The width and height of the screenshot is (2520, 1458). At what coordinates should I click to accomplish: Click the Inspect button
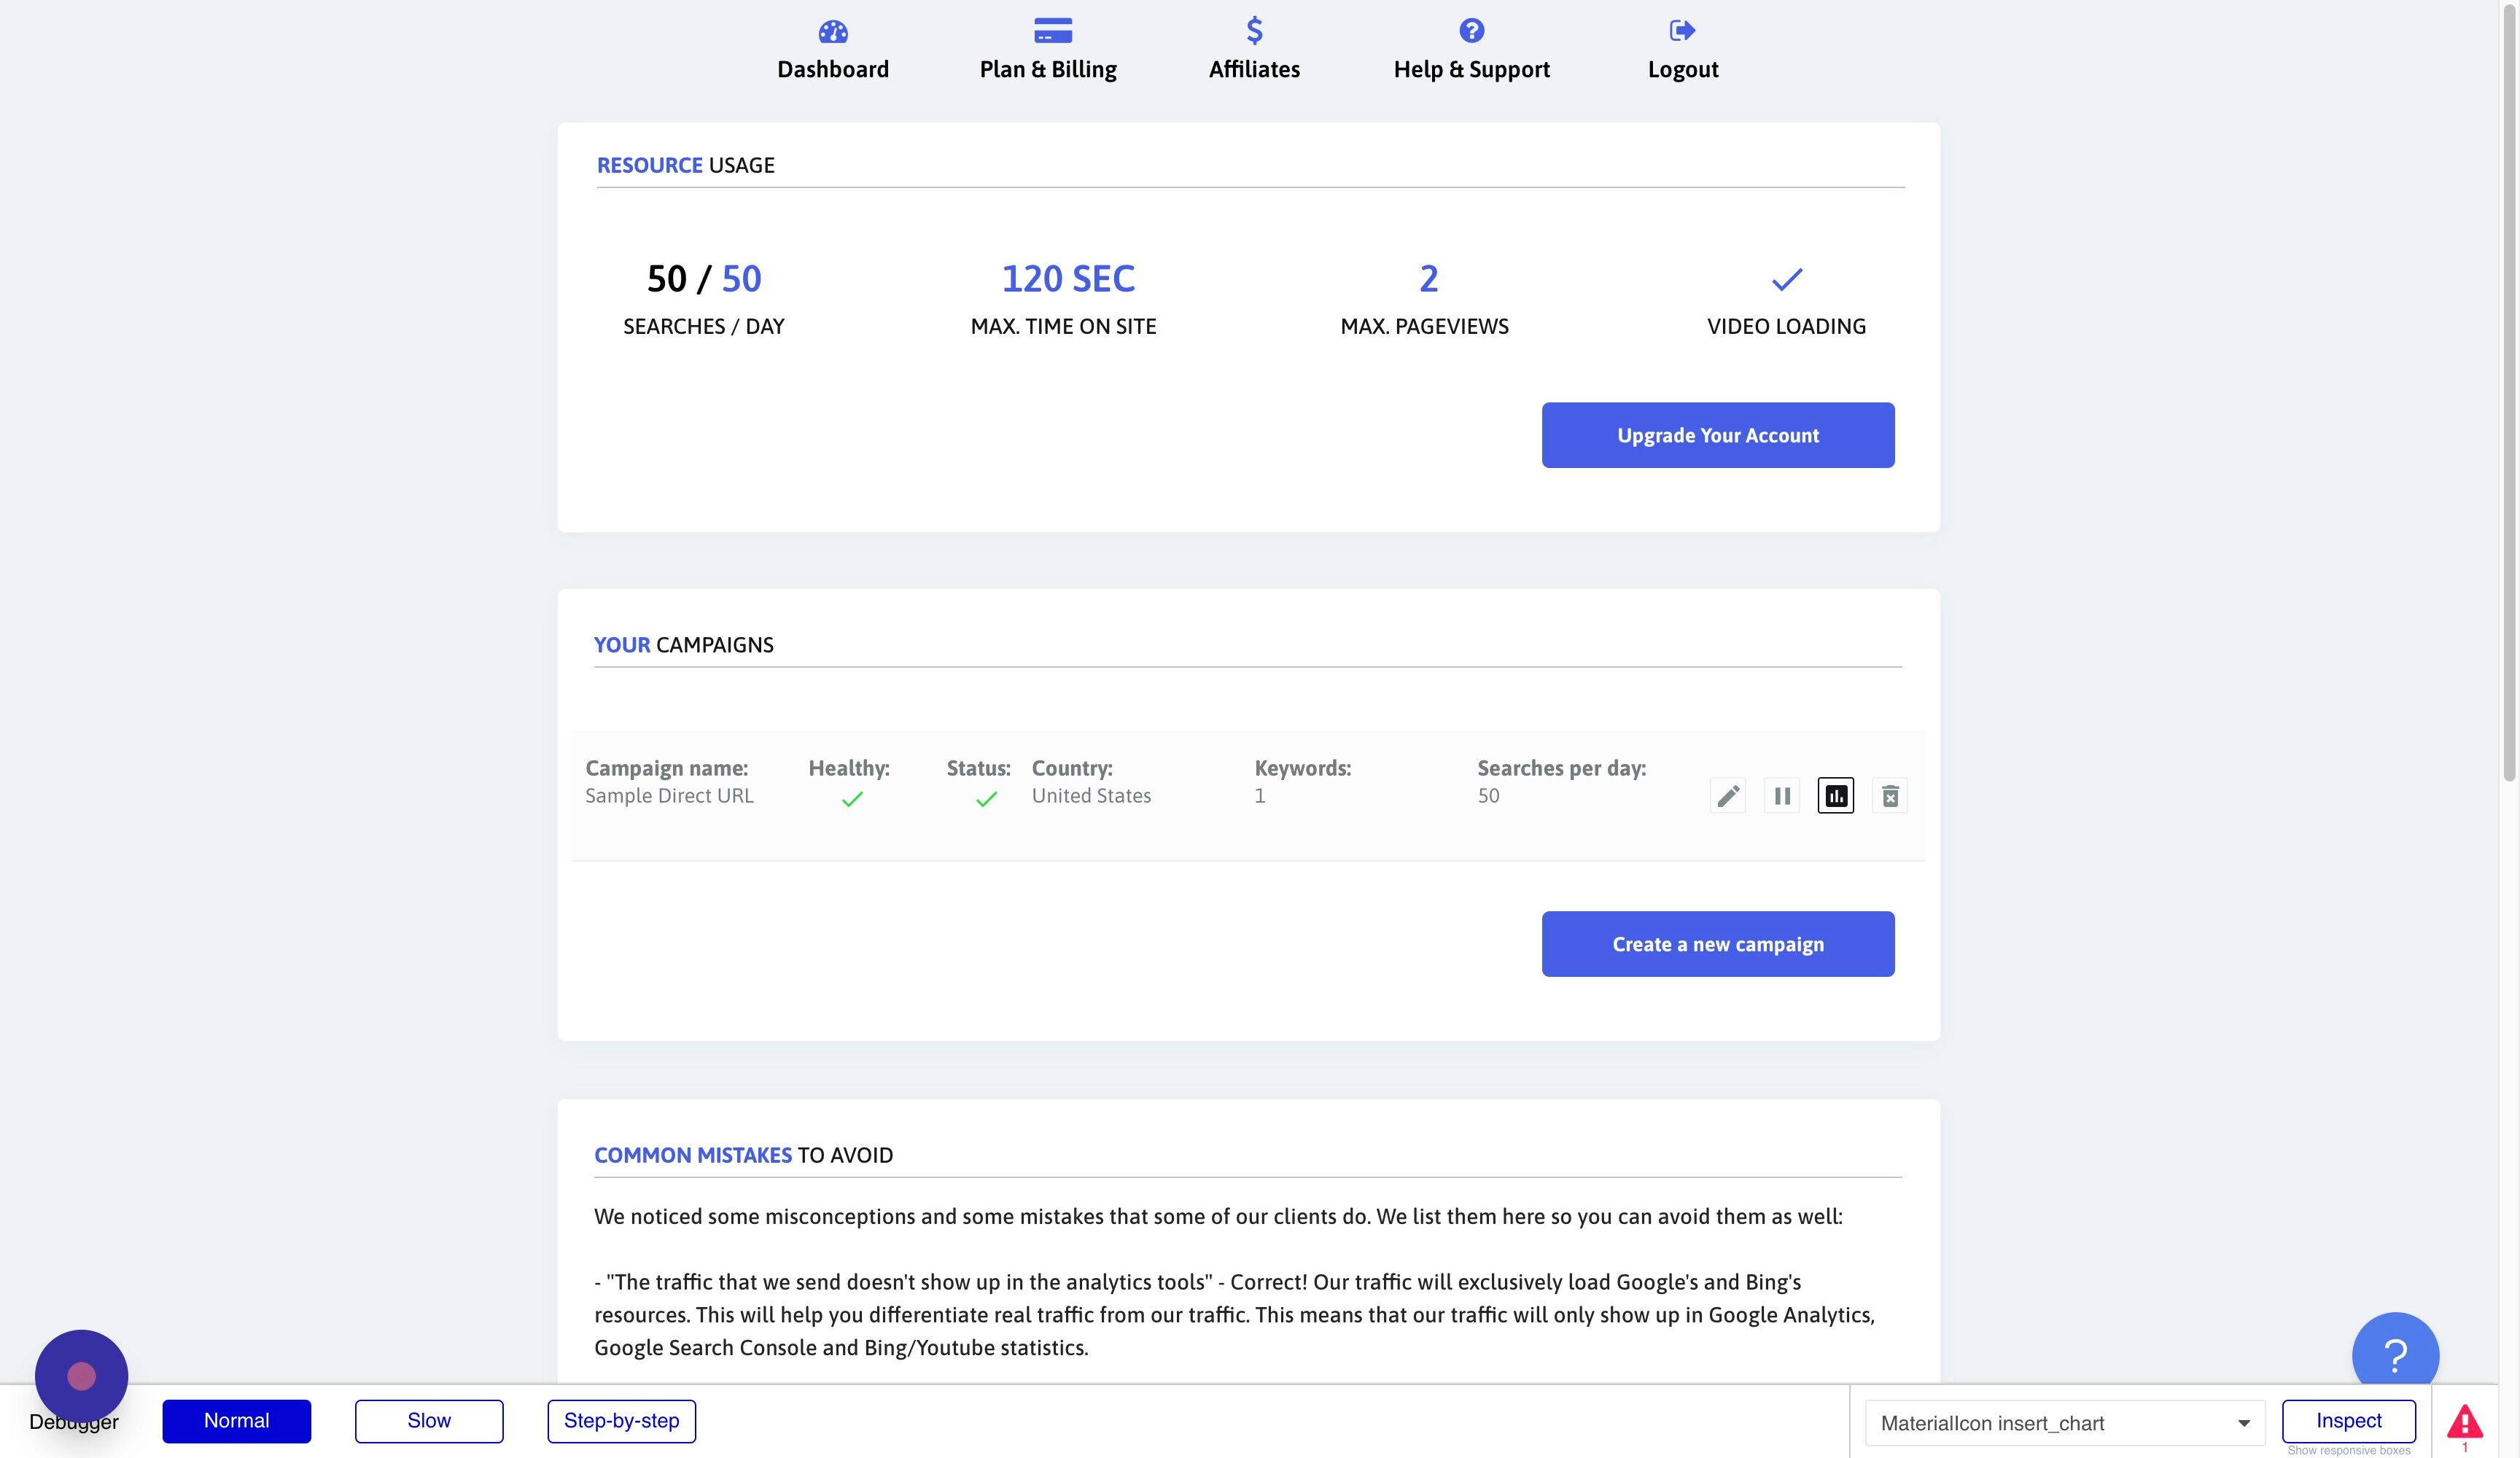(2349, 1421)
